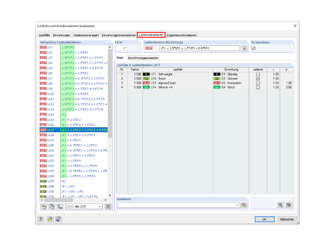Image resolution: width=326 pixels, height=244 pixels.
Task: Click Qs badge of E2 - Schnee
Action: pyautogui.click(x=217, y=79)
